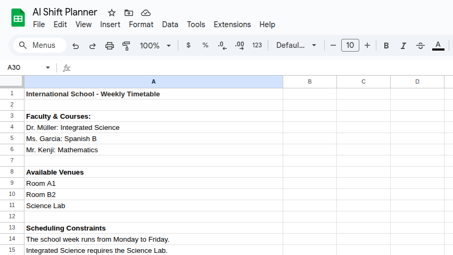Open the File menu
This screenshot has width=453, height=255.
tap(39, 24)
